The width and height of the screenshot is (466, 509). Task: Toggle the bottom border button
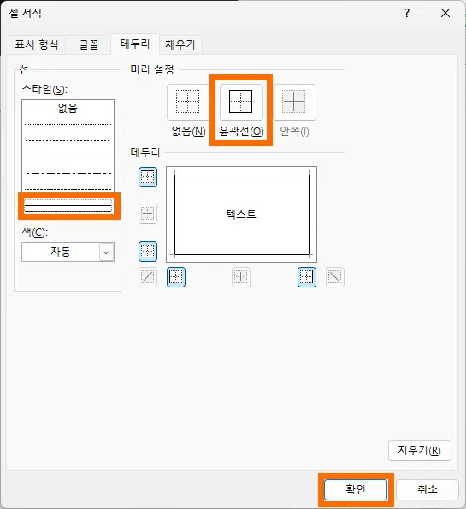pos(148,252)
